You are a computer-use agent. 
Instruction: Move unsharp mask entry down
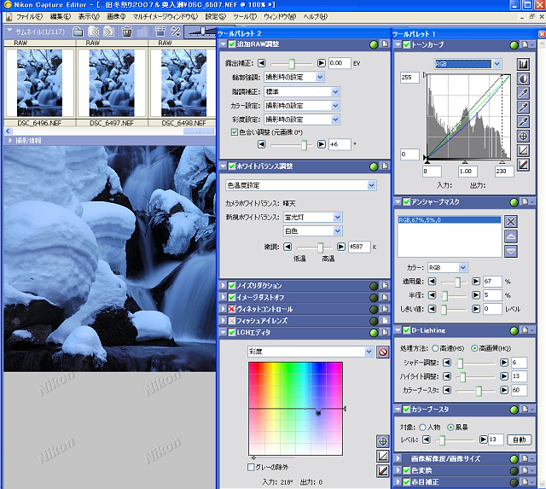point(510,251)
